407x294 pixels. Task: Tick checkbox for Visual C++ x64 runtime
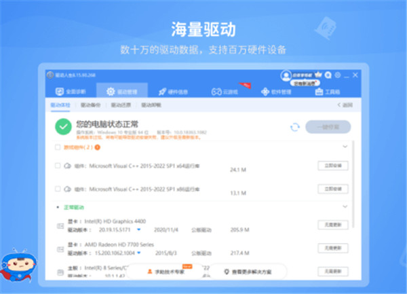coord(58,166)
